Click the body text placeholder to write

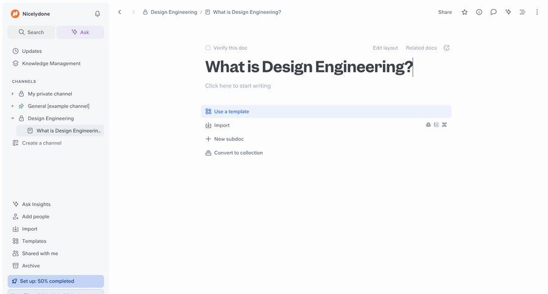pyautogui.click(x=238, y=86)
